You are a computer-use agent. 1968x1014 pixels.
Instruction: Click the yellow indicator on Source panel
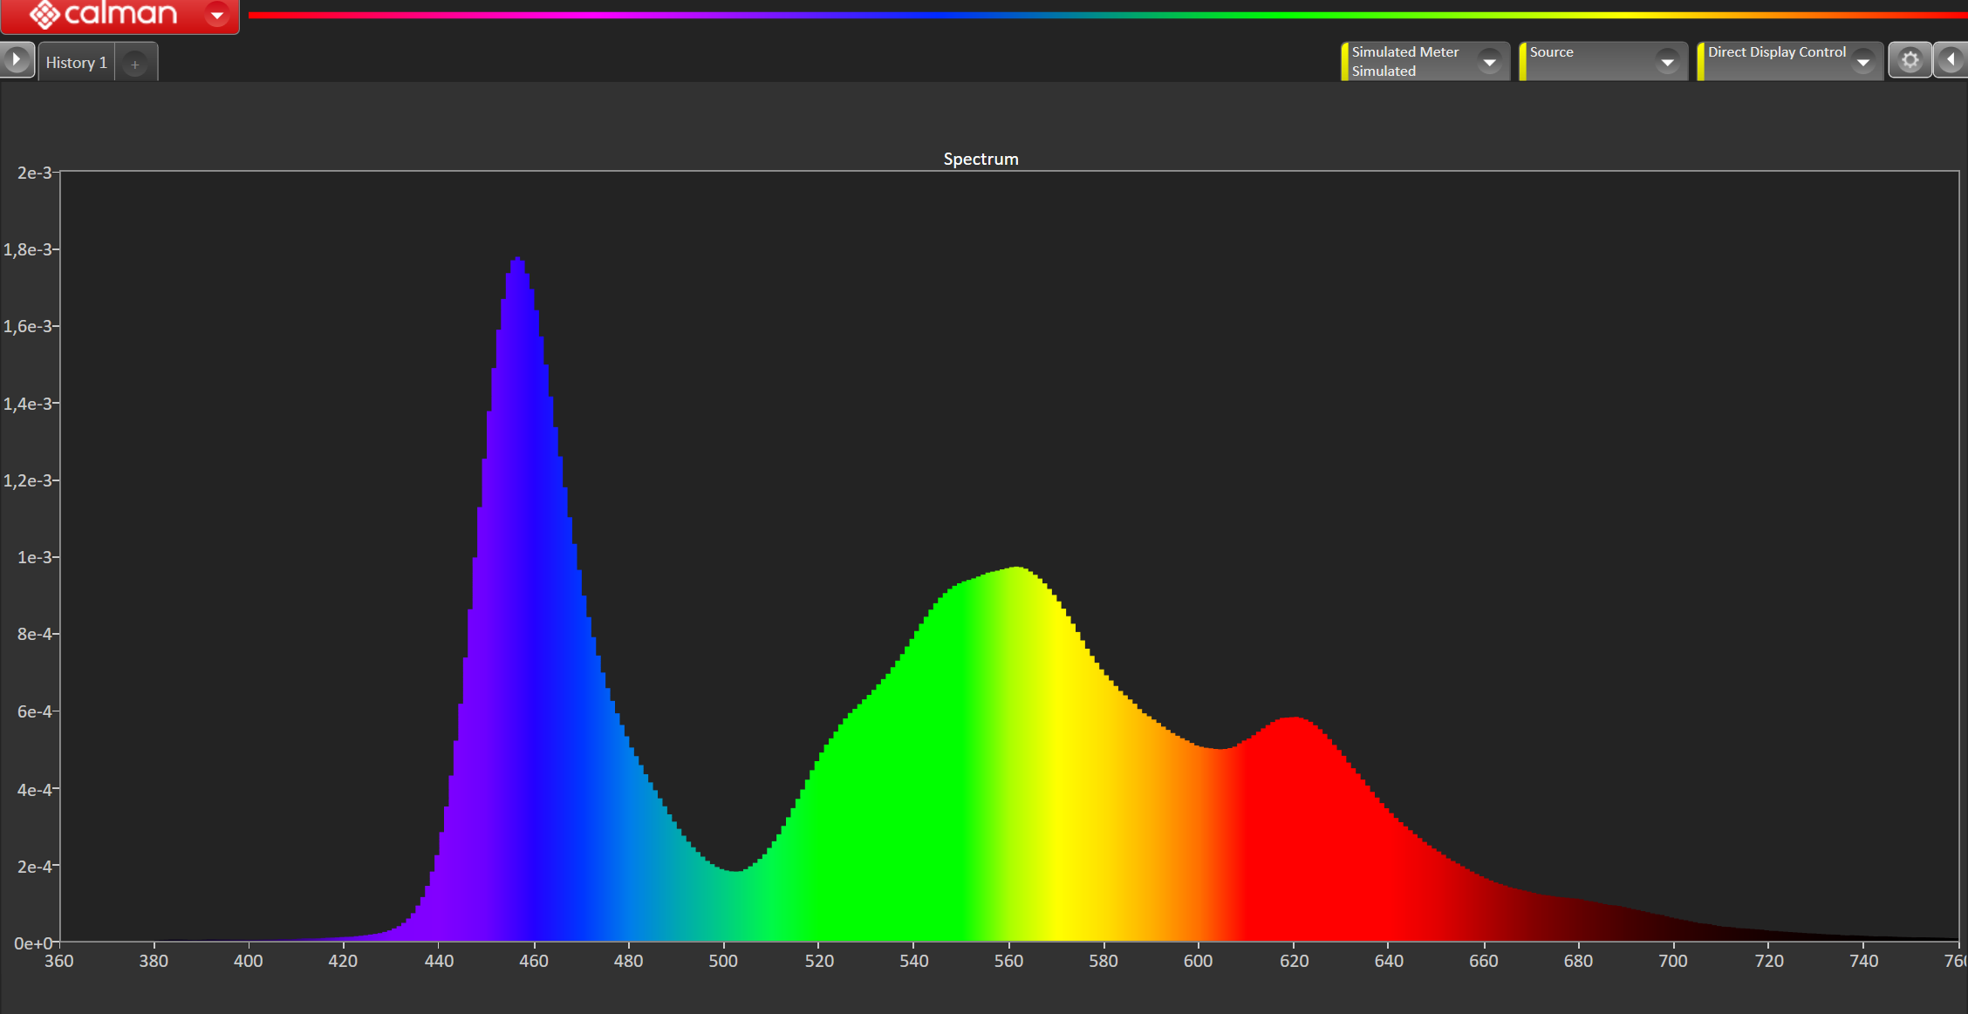[x=1523, y=61]
